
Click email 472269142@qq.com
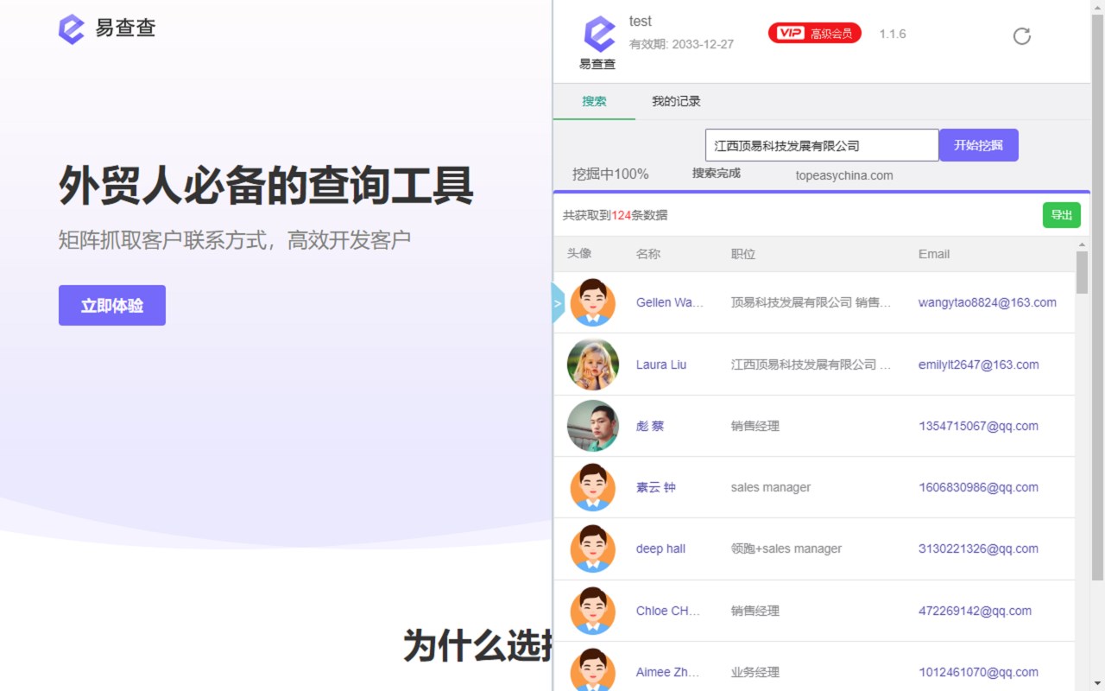tap(976, 611)
